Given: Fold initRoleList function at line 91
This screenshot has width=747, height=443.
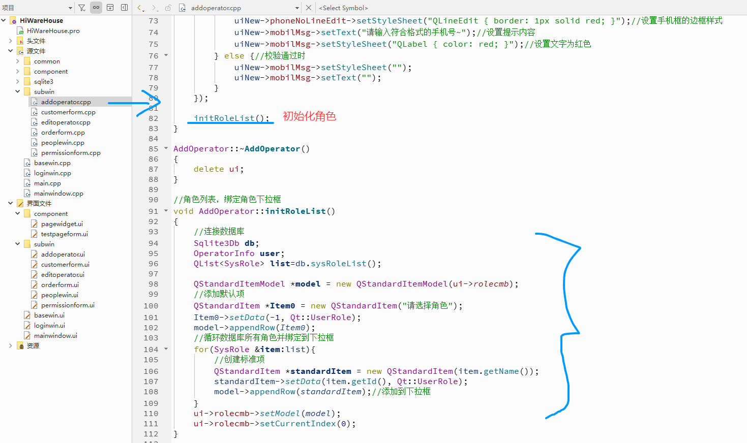Looking at the screenshot, I should click(x=166, y=211).
